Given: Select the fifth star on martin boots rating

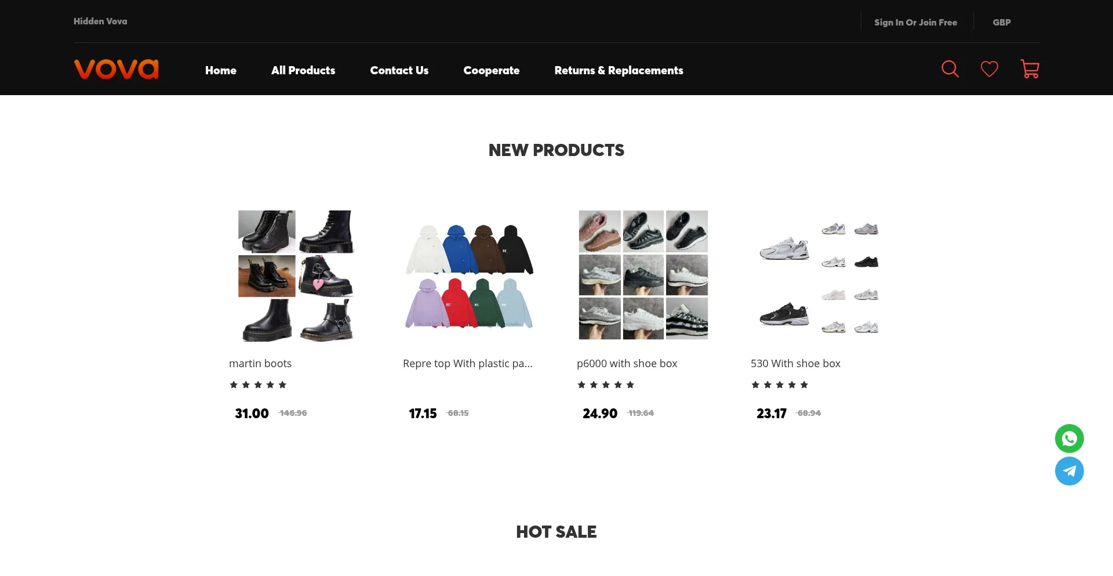Looking at the screenshot, I should tap(283, 384).
